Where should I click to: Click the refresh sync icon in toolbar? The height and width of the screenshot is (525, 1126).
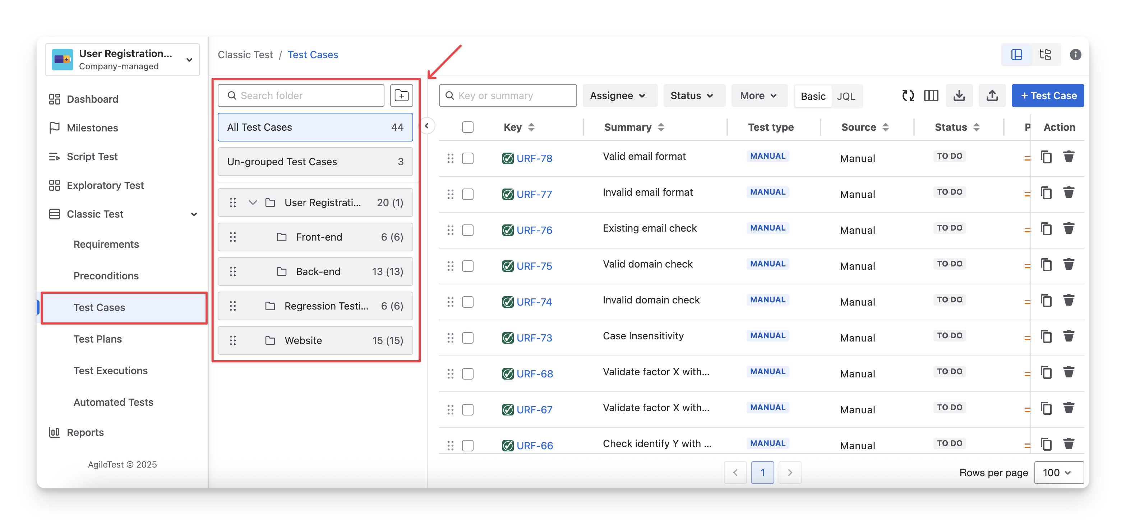pyautogui.click(x=908, y=95)
